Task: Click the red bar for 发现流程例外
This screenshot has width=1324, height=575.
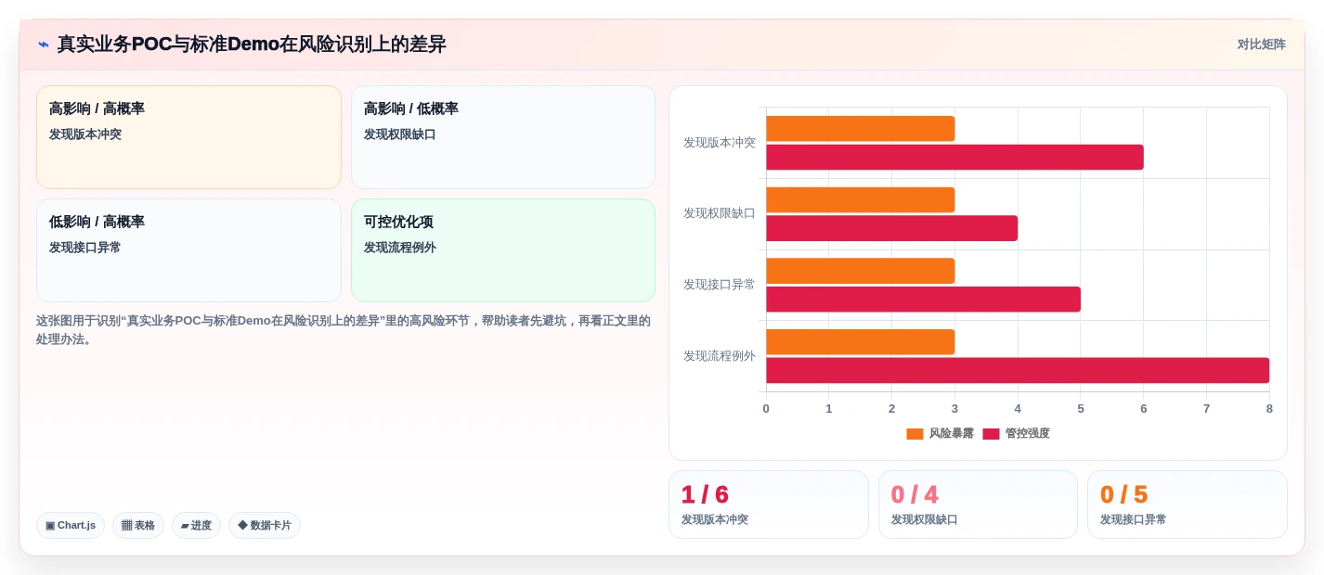Action: click(x=1018, y=370)
